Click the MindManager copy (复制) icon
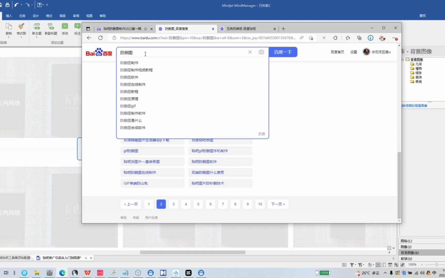445x278 pixels. coord(9,26)
